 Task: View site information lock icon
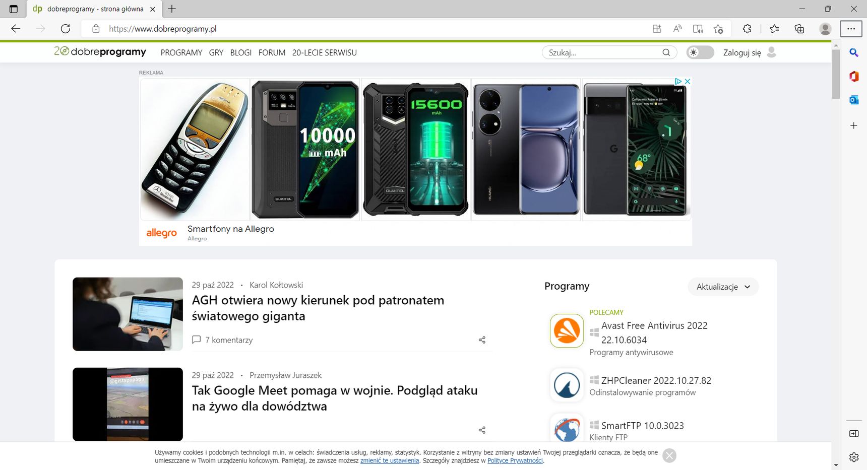(x=96, y=29)
